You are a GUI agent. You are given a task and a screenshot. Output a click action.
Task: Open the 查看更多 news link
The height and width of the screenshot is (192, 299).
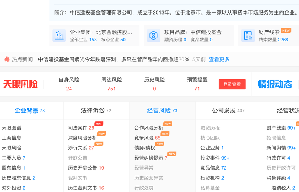(x=219, y=59)
